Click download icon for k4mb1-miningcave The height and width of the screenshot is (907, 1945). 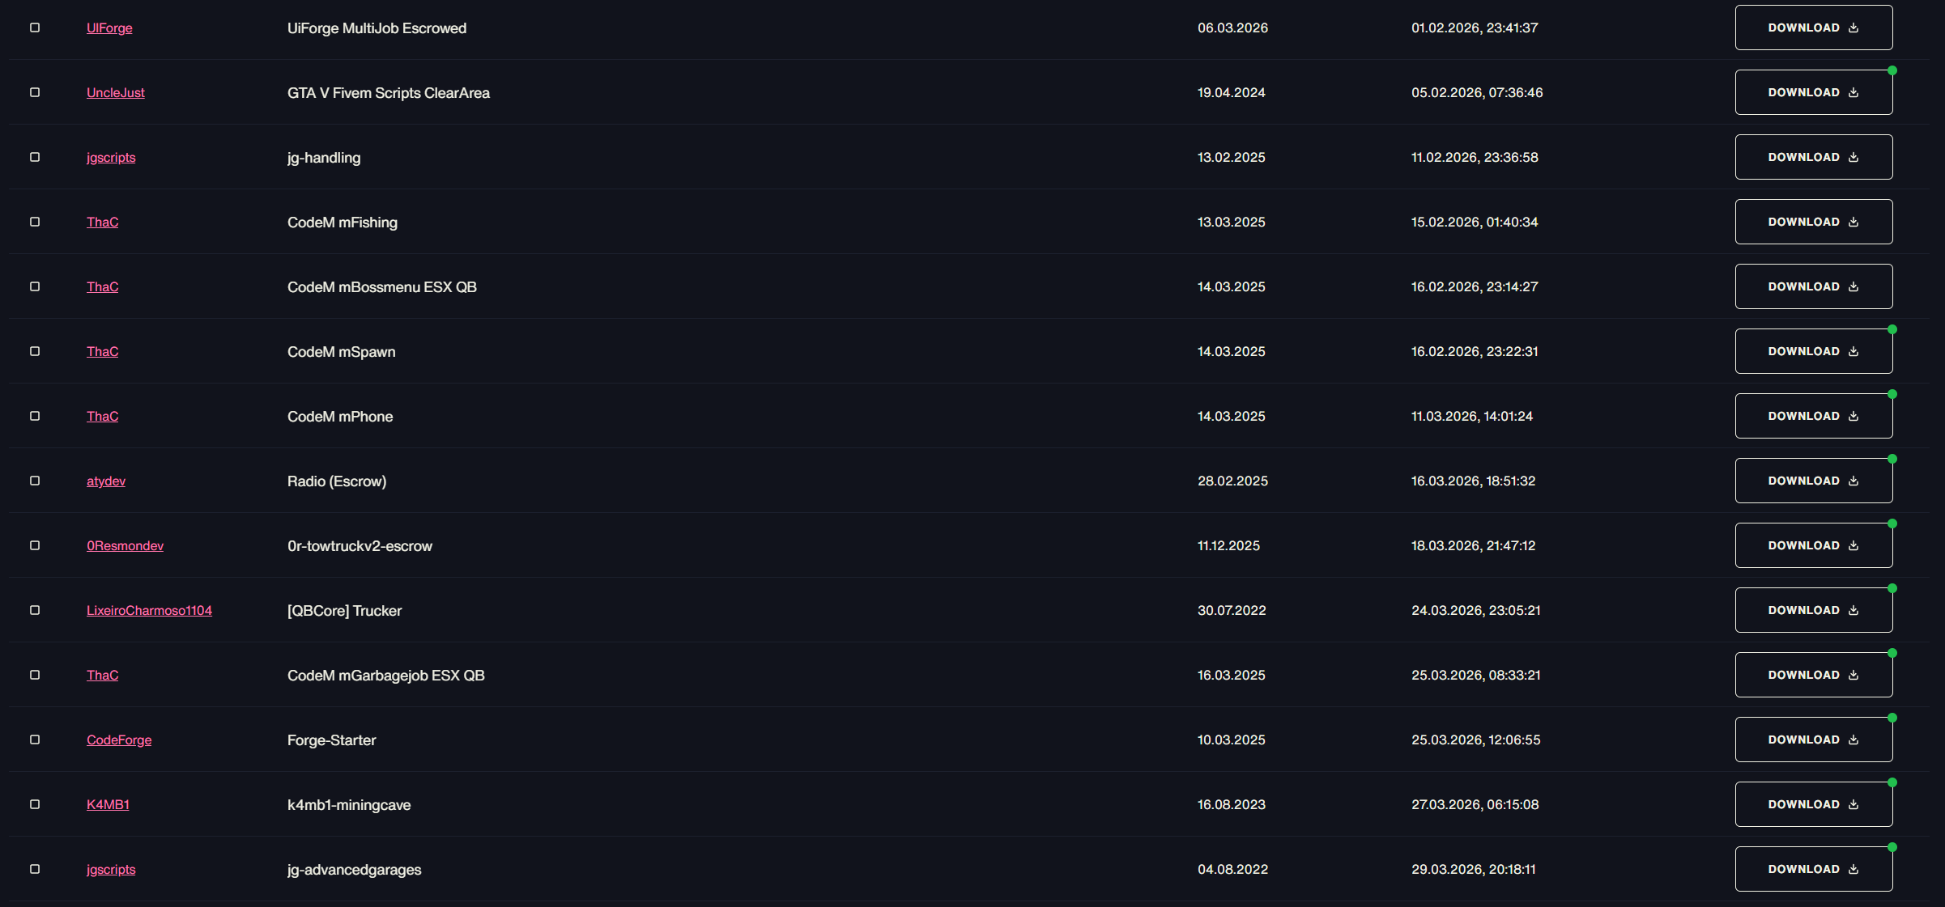(x=1853, y=804)
